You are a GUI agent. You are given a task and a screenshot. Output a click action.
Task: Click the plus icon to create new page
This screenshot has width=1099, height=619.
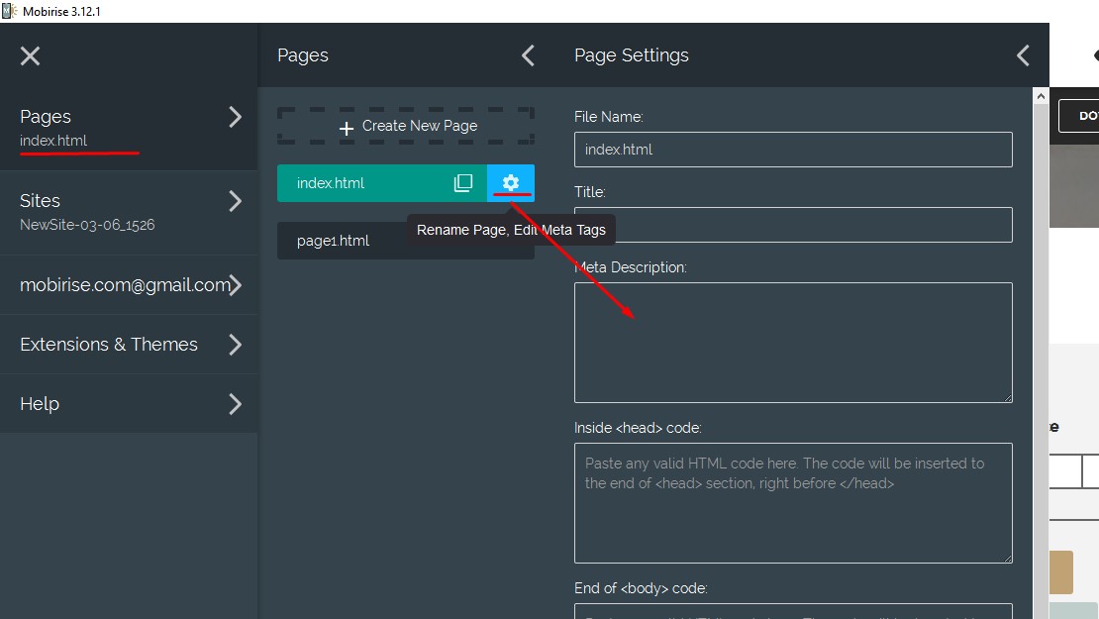[x=347, y=128]
